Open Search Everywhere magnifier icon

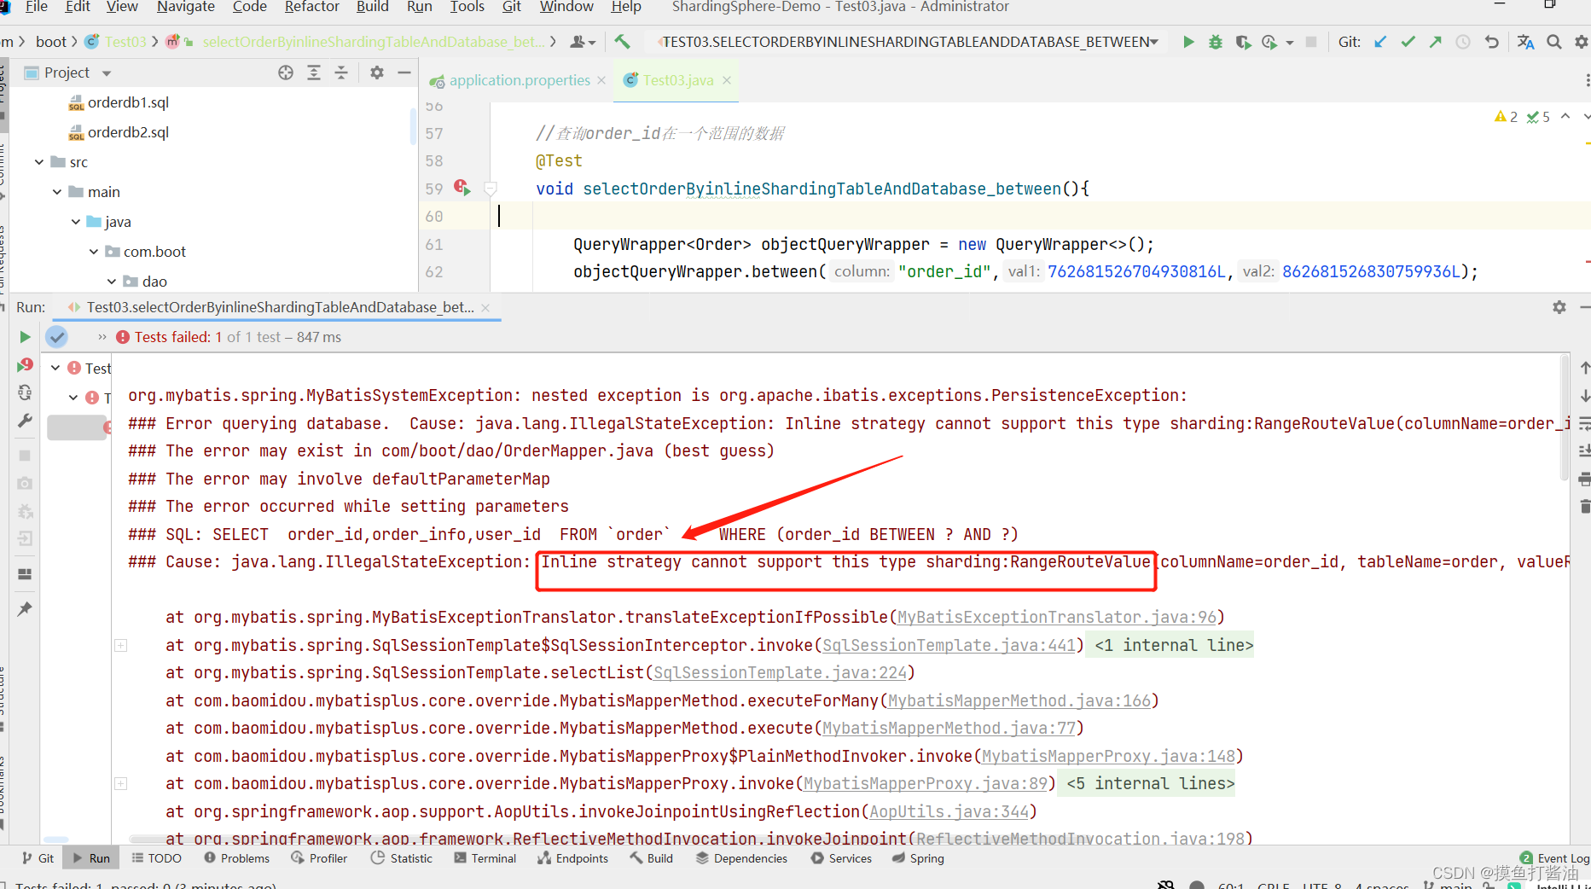coord(1554,42)
